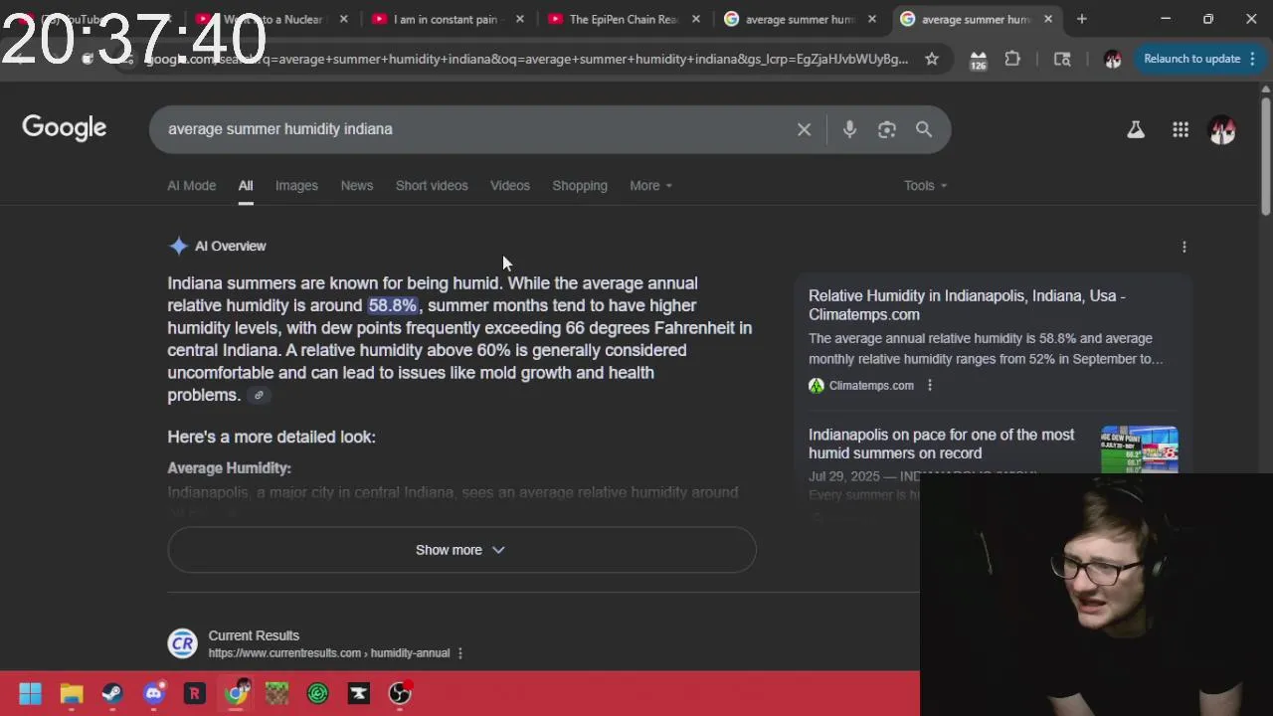Open AI Overview three-dot options
This screenshot has height=716, width=1273.
1183,247
